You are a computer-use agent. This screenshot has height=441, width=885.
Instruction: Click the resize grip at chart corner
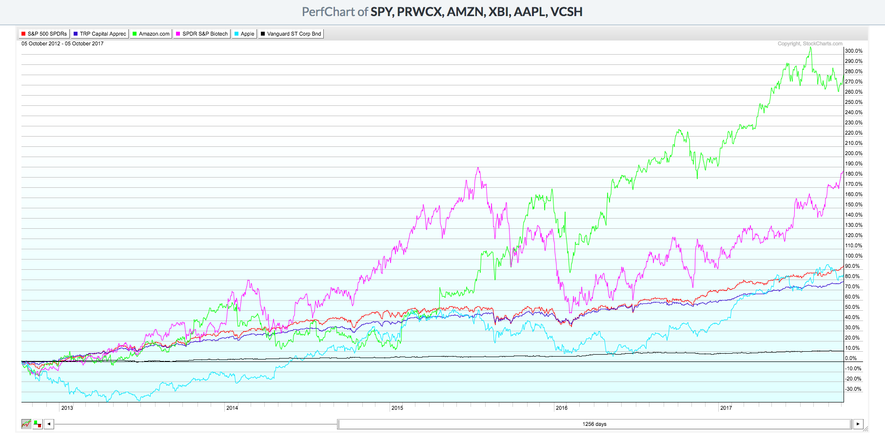tap(865, 429)
